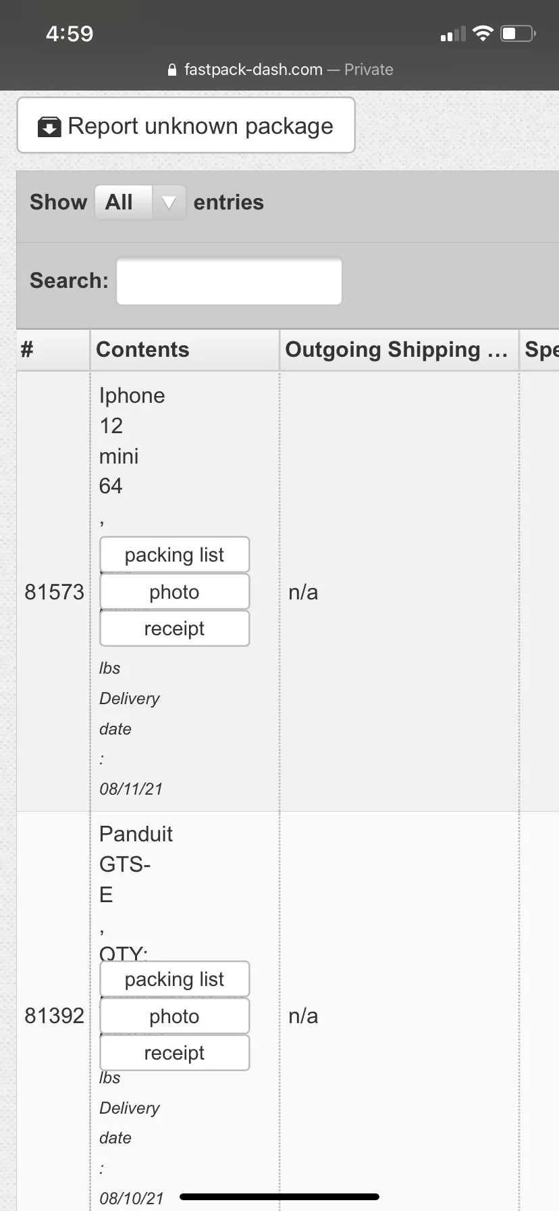559x1211 pixels.
Task: Open receipt for package 81573
Action: pyautogui.click(x=174, y=628)
